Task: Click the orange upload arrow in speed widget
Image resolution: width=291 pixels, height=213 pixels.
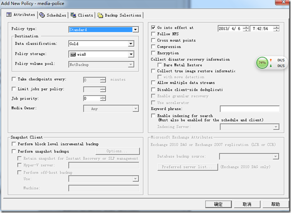Action: click(271, 60)
